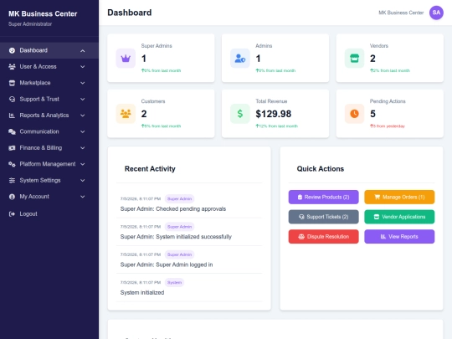
Task: Click the My Account user circle icon
Action: (12, 197)
